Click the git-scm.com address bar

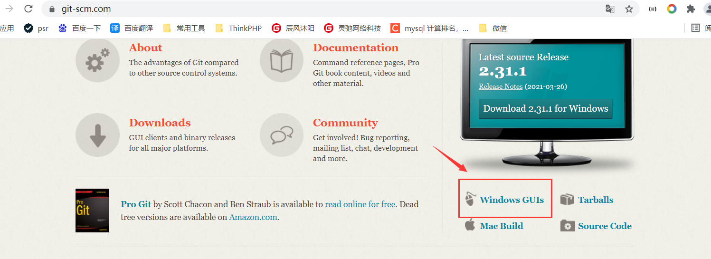point(323,9)
